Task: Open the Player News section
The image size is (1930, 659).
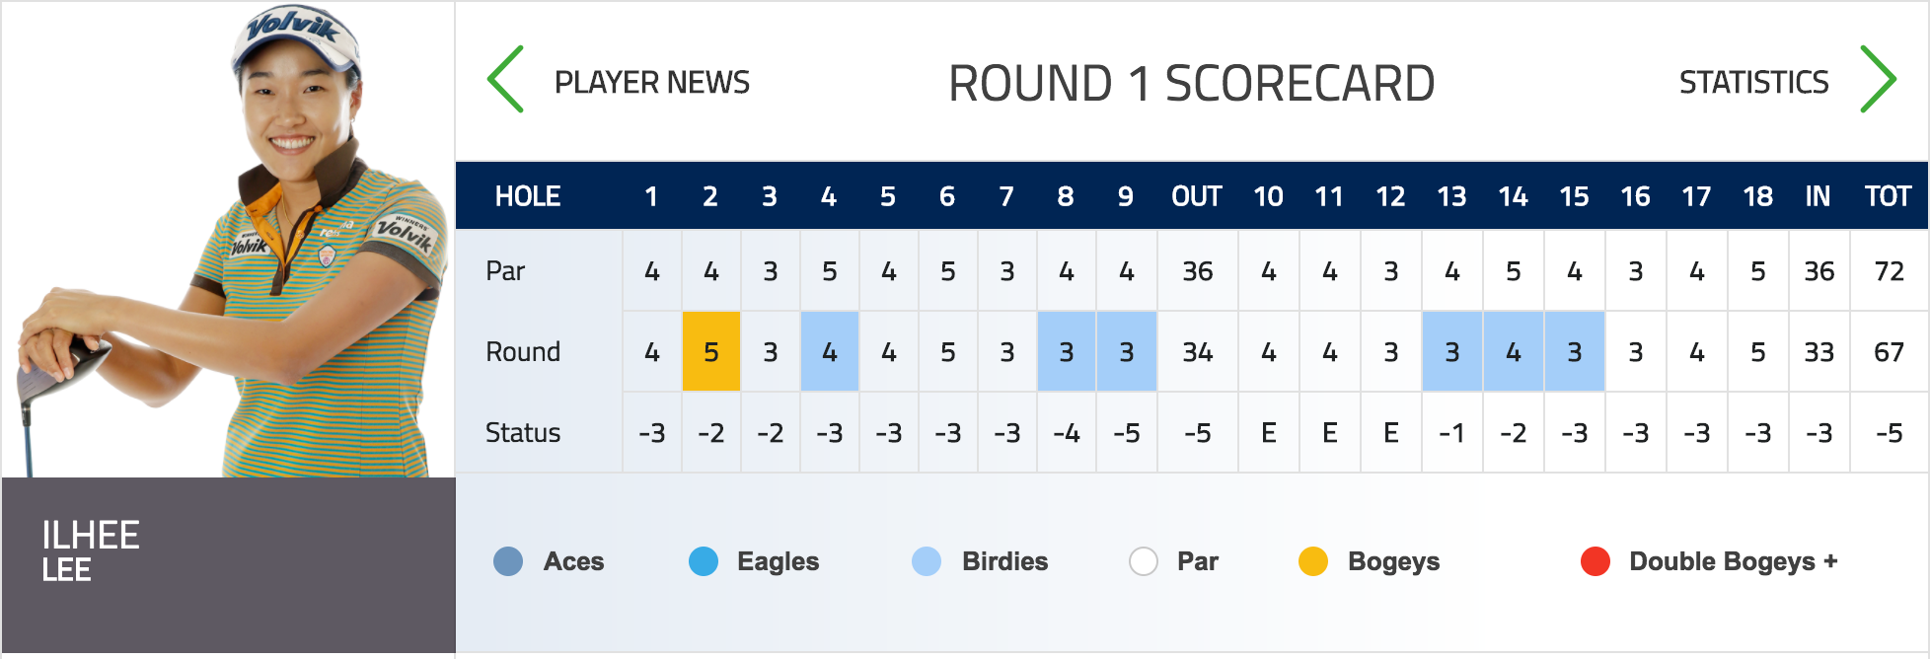Action: tap(652, 82)
